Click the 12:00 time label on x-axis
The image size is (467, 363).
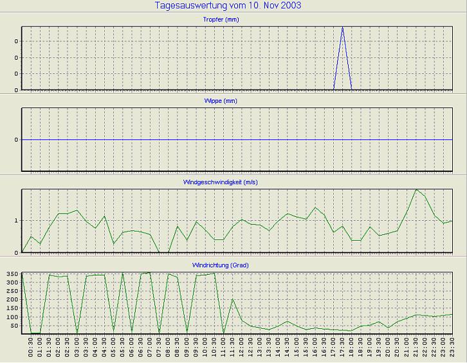point(243,348)
